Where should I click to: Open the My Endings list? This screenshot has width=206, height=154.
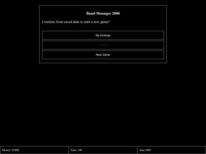pyautogui.click(x=103, y=35)
